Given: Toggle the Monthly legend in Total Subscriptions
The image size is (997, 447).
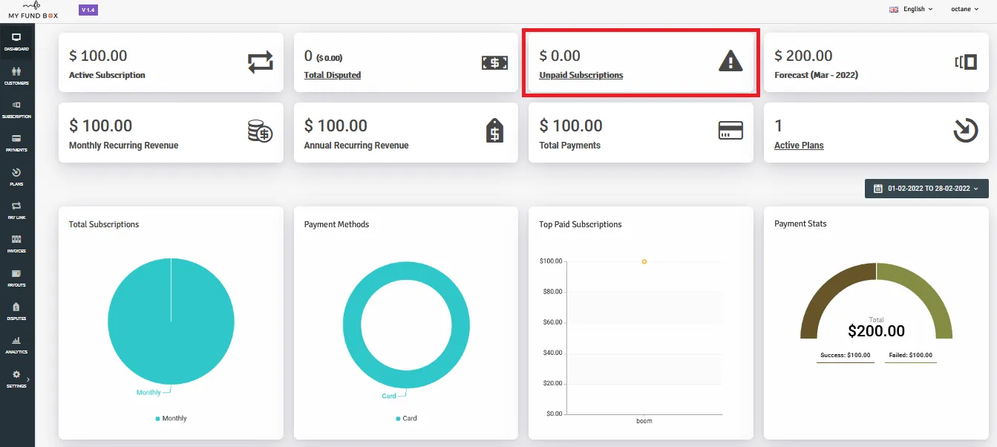Looking at the screenshot, I should click(171, 418).
